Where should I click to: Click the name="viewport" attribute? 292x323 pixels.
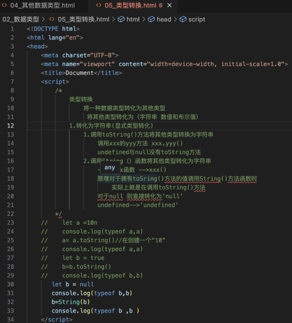pos(88,64)
